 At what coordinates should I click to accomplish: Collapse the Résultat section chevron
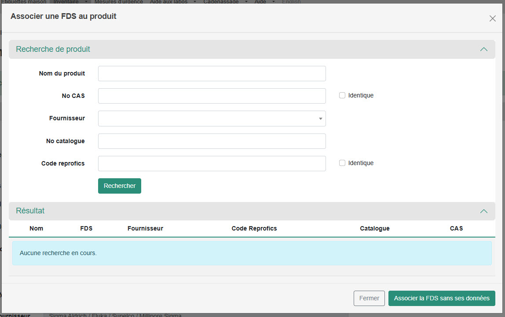(484, 211)
